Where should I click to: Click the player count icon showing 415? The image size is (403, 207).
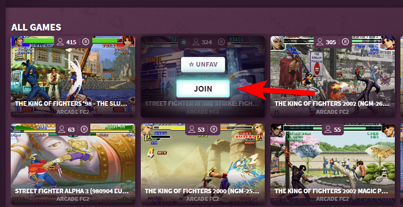tap(60, 42)
